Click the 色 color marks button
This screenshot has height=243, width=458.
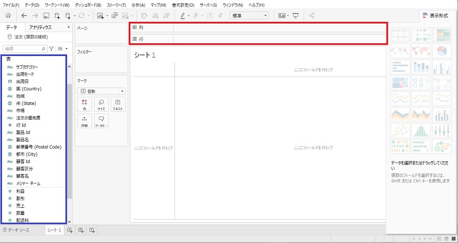(x=84, y=104)
